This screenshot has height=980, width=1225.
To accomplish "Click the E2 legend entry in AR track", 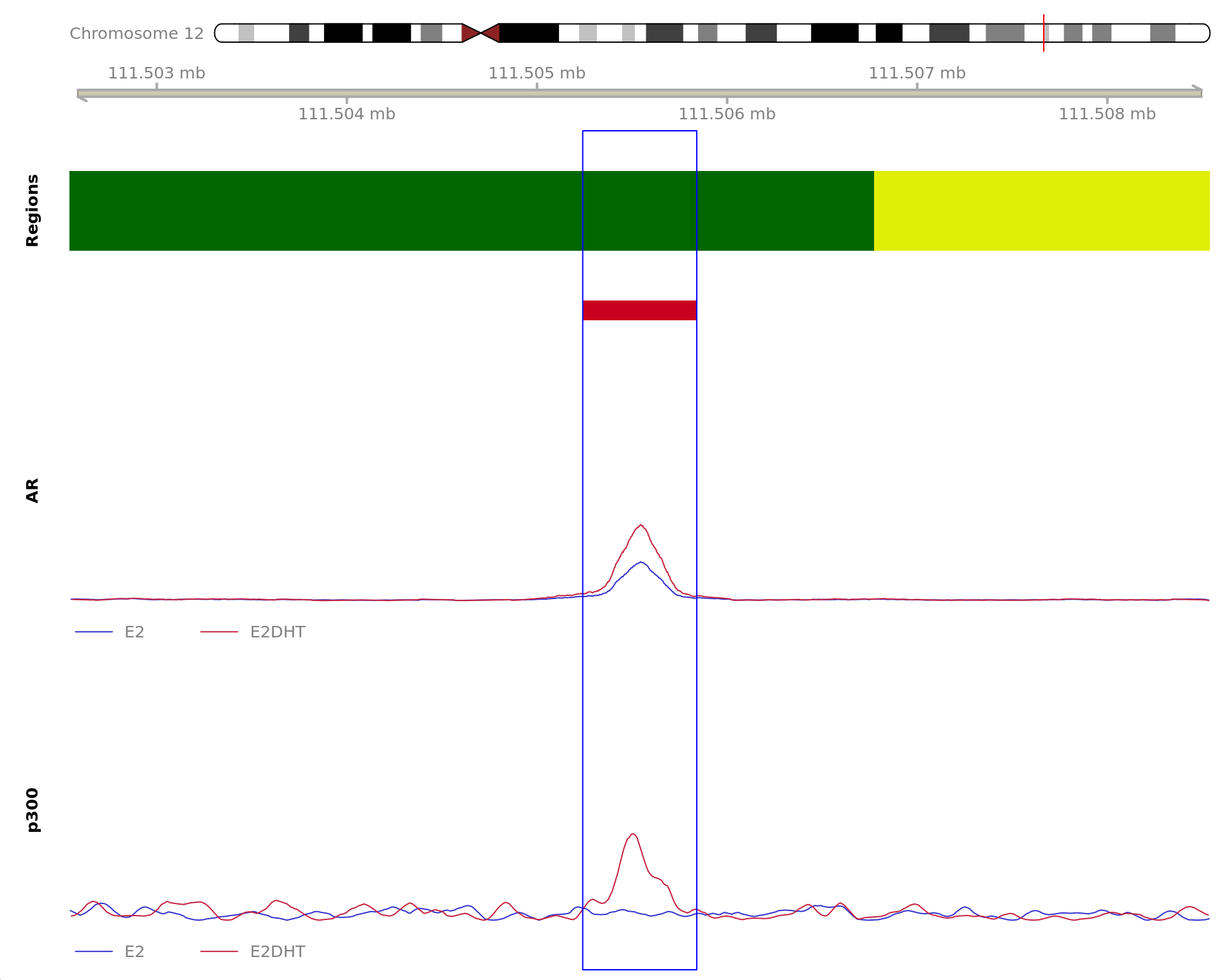I will click(110, 632).
